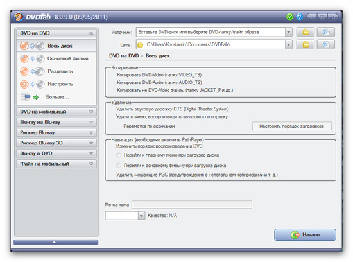Click Настроить порядок заголовков button
The height and width of the screenshot is (262, 353).
pos(292,126)
